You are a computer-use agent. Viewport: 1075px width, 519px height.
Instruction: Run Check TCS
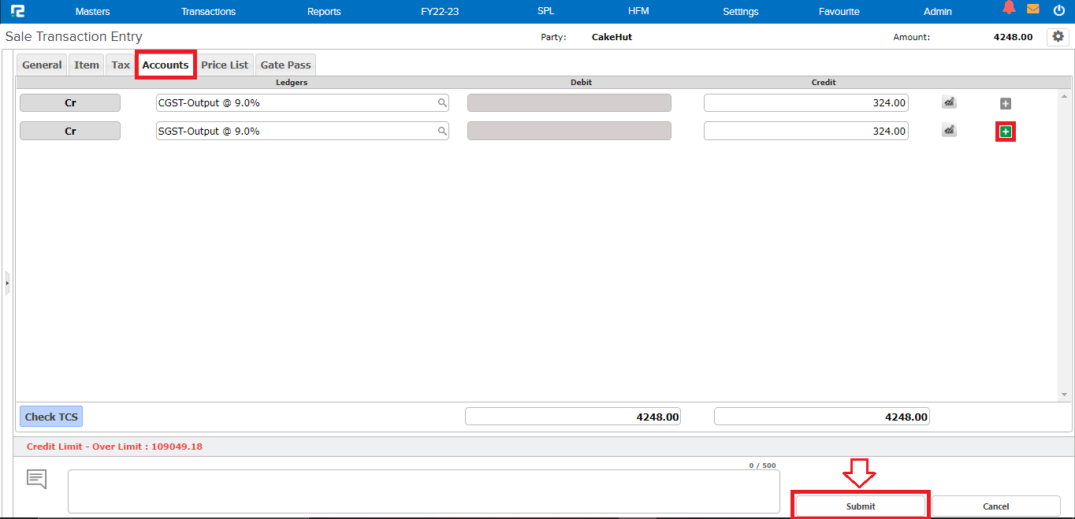(50, 416)
